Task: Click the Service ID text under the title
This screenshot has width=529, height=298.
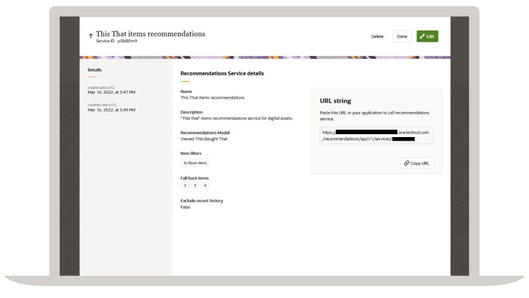Action: 116,41
